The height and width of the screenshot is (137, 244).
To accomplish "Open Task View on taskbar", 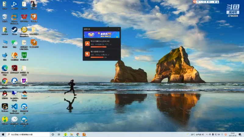I will [59, 135].
